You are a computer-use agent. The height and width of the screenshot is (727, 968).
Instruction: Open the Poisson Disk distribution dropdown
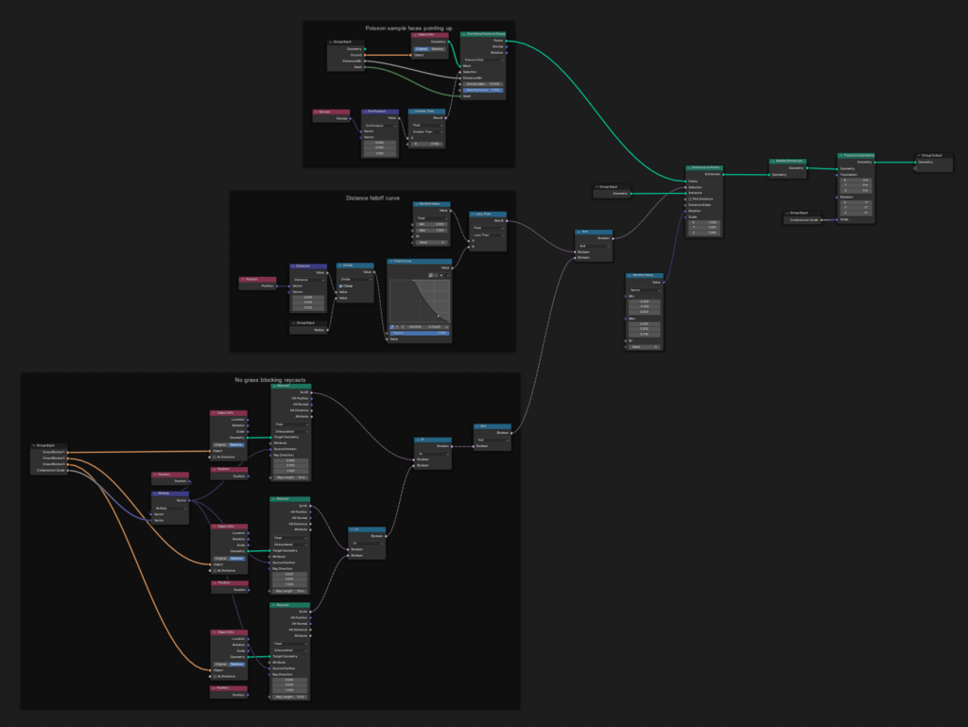click(x=484, y=60)
